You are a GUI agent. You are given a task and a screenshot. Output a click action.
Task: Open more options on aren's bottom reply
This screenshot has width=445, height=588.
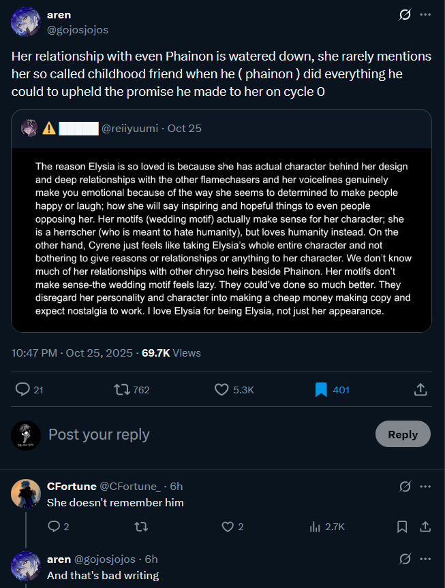pyautogui.click(x=425, y=559)
